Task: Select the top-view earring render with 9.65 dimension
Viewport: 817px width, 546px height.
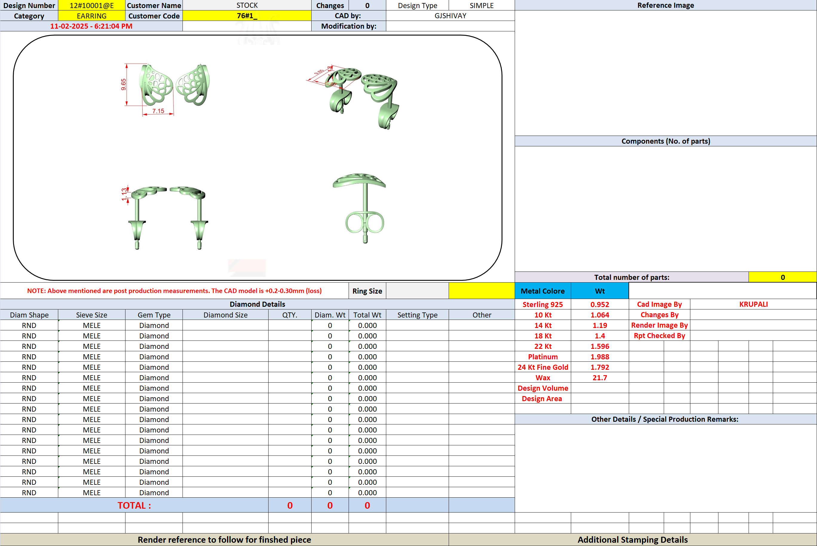Action: pyautogui.click(x=165, y=89)
